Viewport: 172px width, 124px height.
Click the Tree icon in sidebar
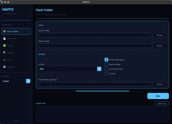point(4,60)
